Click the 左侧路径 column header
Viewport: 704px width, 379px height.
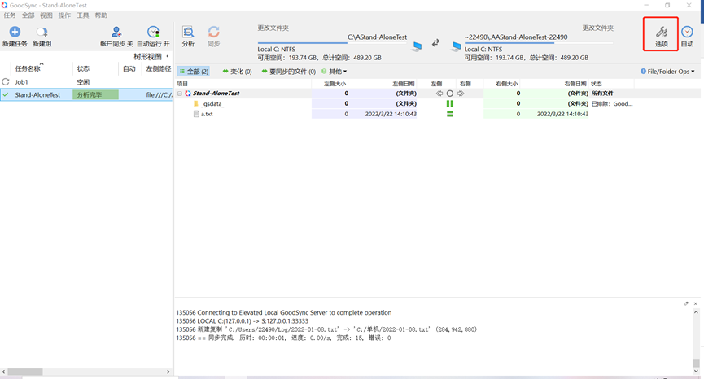click(x=159, y=68)
